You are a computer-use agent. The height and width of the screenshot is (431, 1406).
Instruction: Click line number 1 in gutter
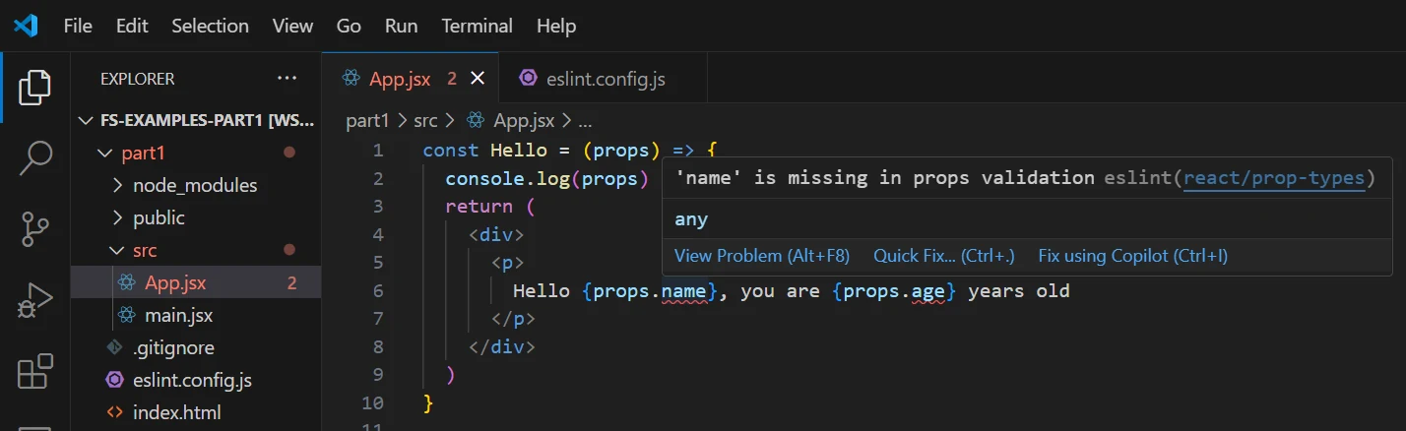(x=377, y=151)
